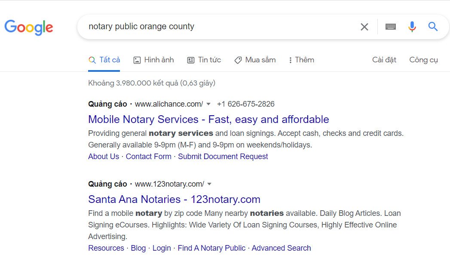This screenshot has height=261, width=450.
Task: Open Mobile Notary Services ad headline
Action: click(x=208, y=120)
